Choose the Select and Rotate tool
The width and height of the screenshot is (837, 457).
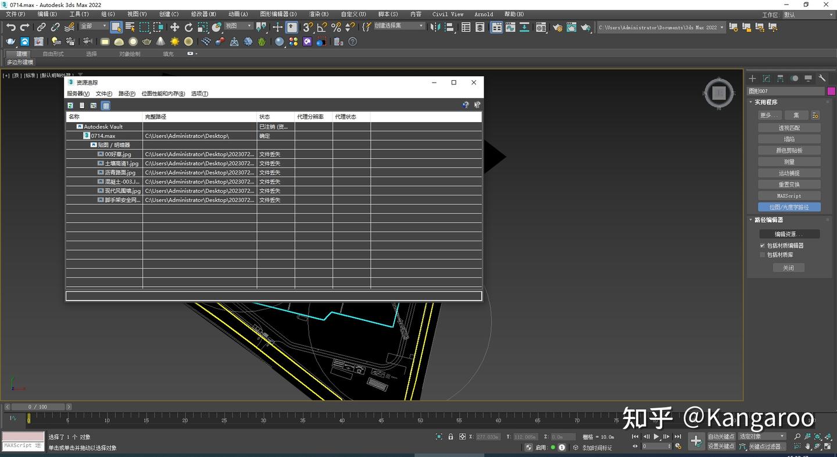(x=188, y=27)
